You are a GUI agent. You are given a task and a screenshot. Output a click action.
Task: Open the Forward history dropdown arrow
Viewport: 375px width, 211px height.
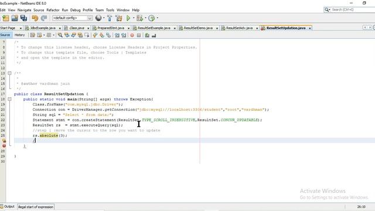53,35
